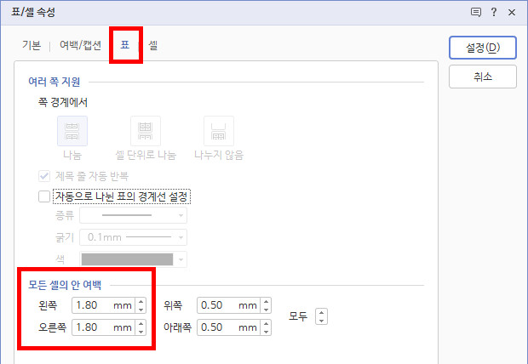Switch to the 기본 tab
Image resolution: width=528 pixels, height=364 pixels.
[32, 45]
